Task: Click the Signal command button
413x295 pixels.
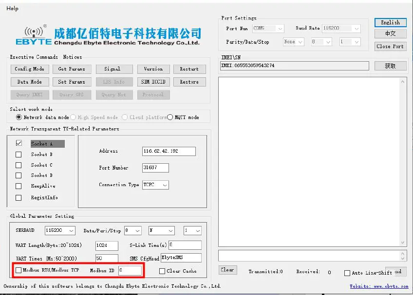Action: 114,69
